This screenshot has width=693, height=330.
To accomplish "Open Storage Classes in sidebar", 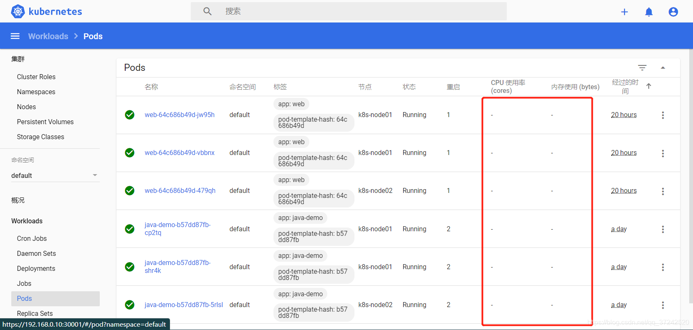I will pyautogui.click(x=40, y=137).
